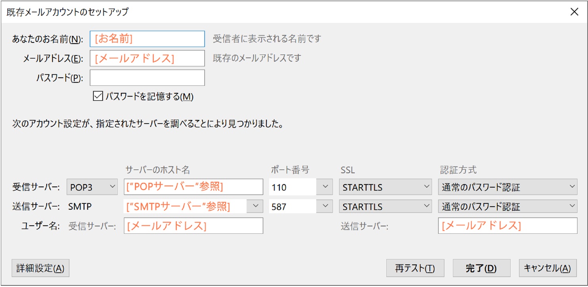Click the outgoing server username field
The image size is (588, 287).
pyautogui.click(x=508, y=225)
